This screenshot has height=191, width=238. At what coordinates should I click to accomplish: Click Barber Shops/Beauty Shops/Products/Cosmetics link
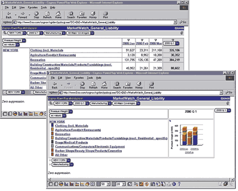point(88,151)
